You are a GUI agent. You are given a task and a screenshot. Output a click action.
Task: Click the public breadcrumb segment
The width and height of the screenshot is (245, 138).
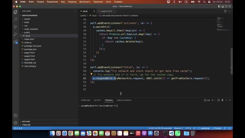[x=83, y=16]
